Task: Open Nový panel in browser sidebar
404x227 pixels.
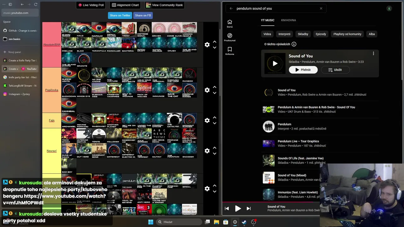Action: (20, 52)
